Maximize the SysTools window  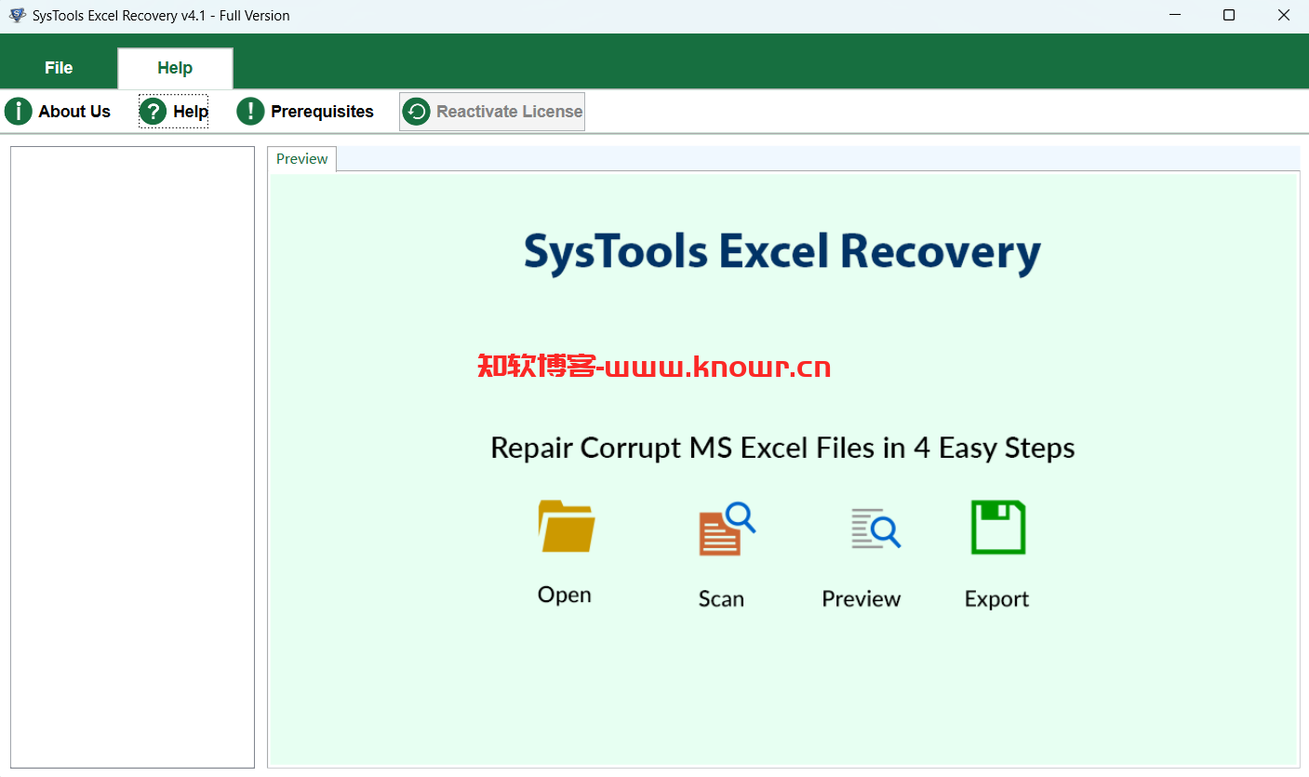[1229, 15]
